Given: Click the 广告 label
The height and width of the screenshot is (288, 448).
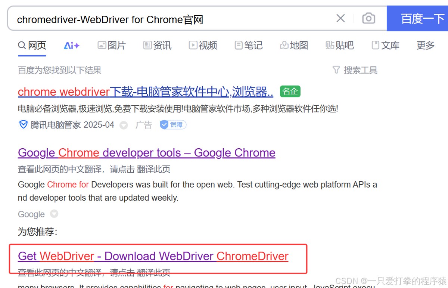Looking at the screenshot, I should [x=144, y=125].
